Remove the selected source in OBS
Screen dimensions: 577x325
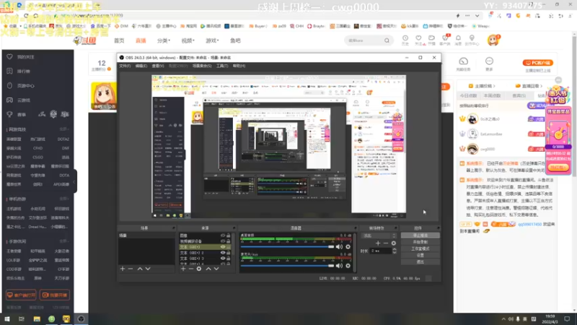point(191,269)
